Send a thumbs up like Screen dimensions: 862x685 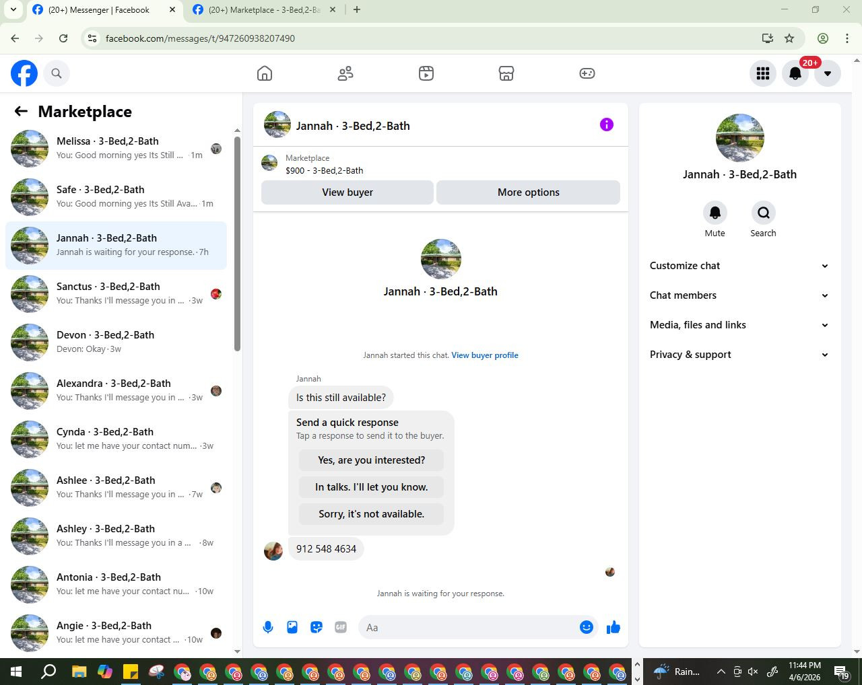click(x=614, y=627)
